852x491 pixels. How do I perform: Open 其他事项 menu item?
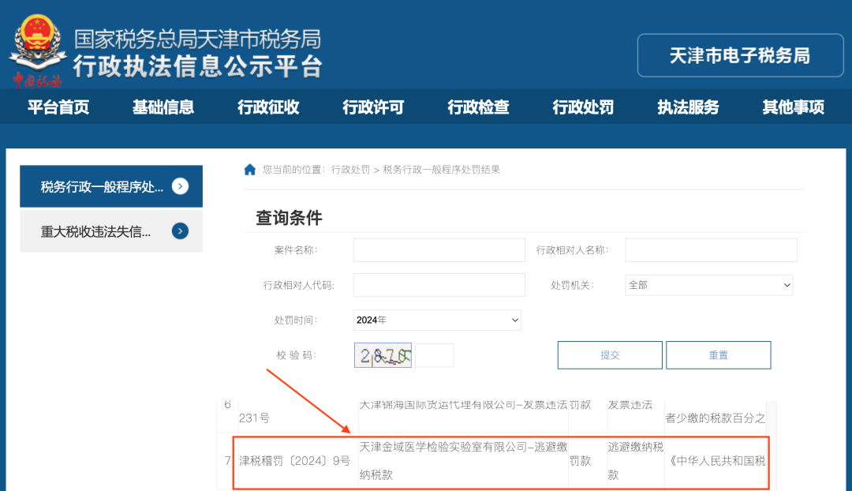(x=793, y=107)
